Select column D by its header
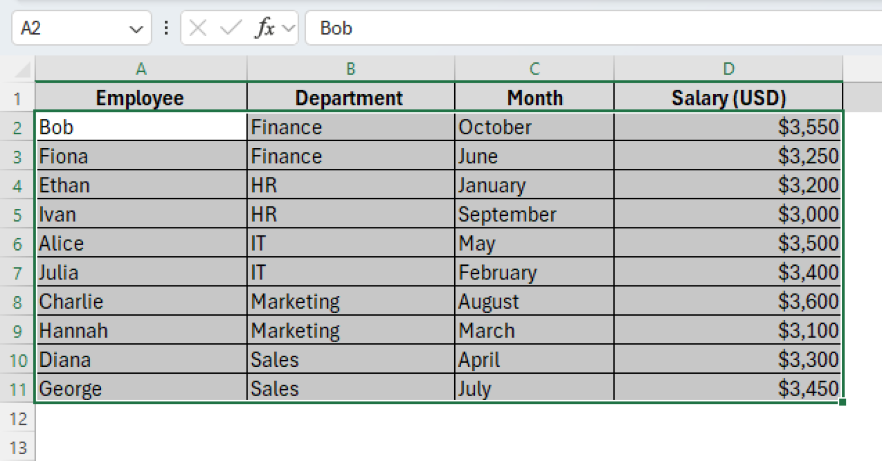Image resolution: width=882 pixels, height=461 pixels. pyautogui.click(x=728, y=68)
